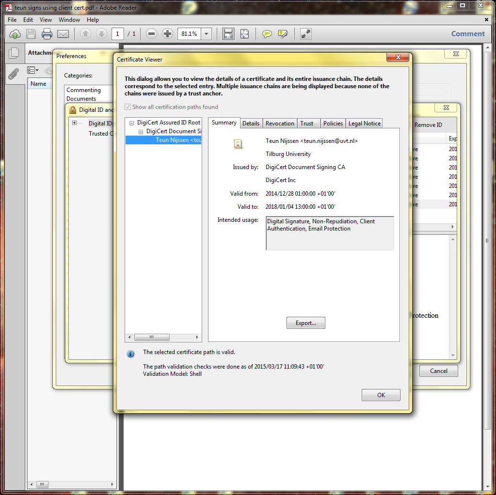Click the Print icon in toolbar
This screenshot has width=496, height=495.
[47, 34]
